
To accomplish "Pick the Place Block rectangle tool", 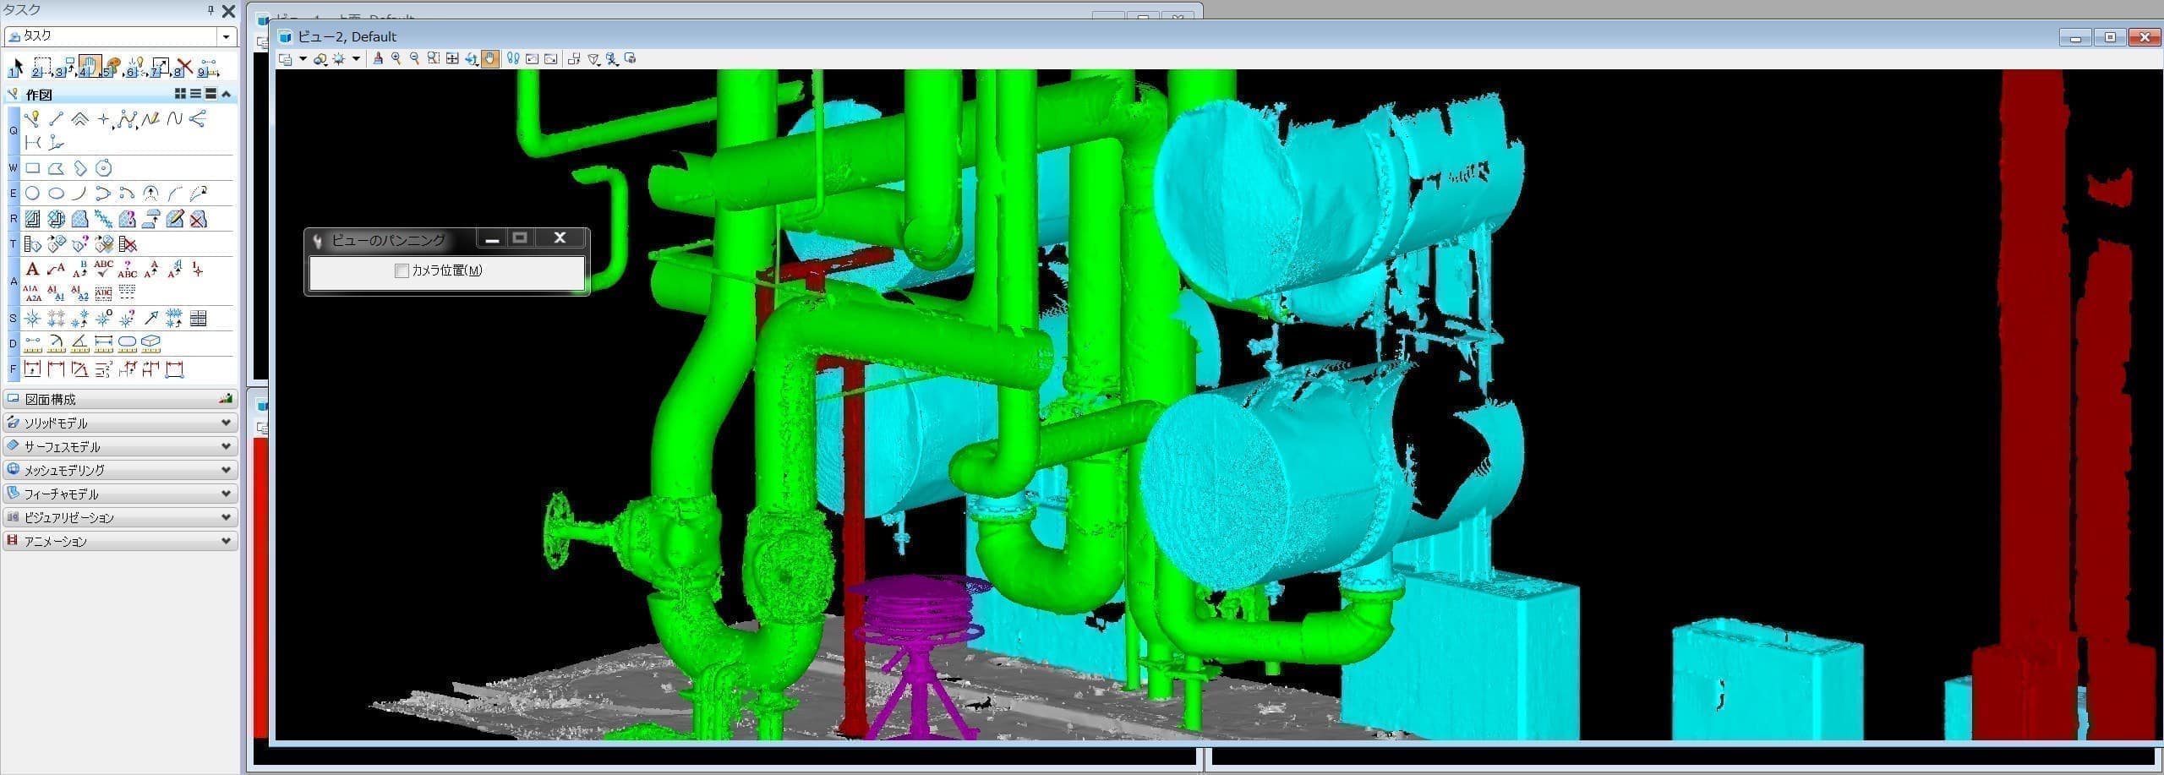I will click(x=32, y=168).
